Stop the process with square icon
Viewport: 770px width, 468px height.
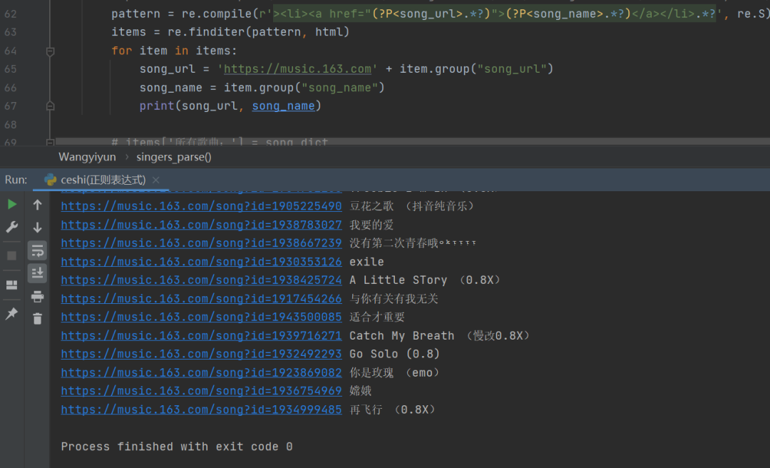[x=12, y=255]
